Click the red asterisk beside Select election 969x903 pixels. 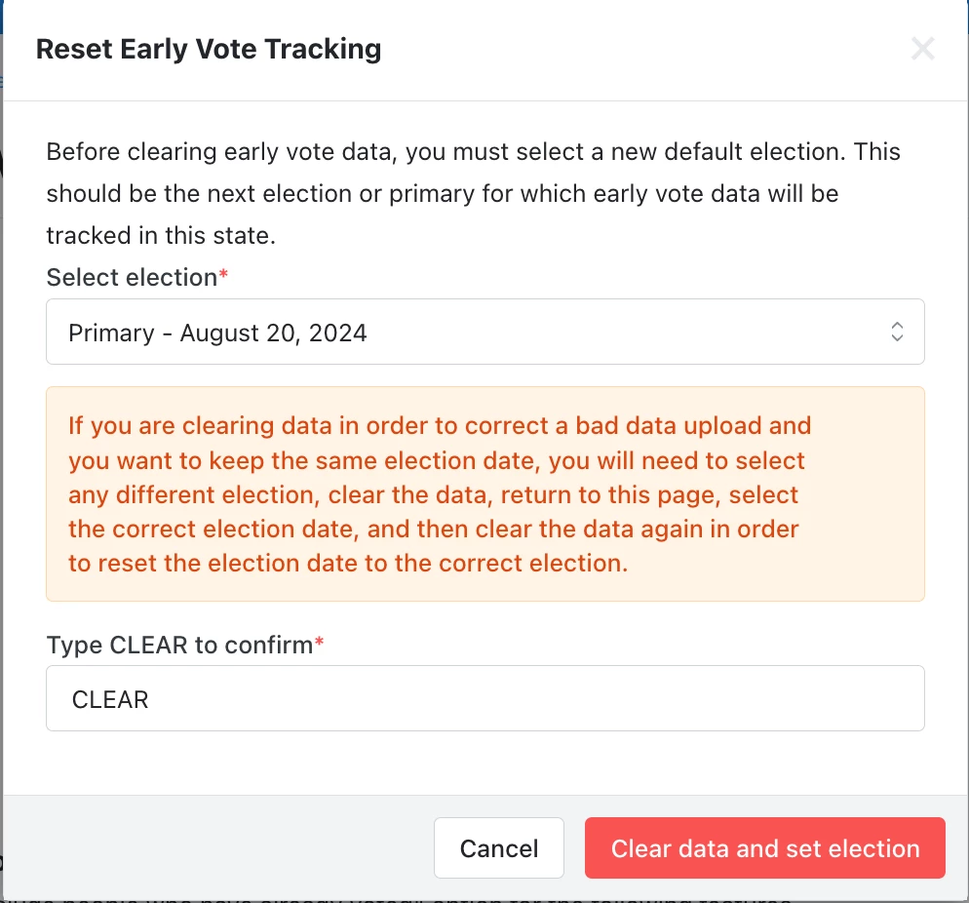pos(224,277)
